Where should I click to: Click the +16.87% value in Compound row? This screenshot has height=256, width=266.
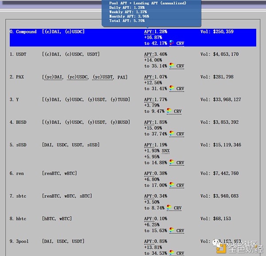tap(153, 38)
